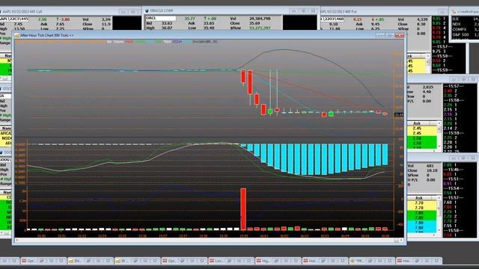Maximize the Oracle Corp quote window
The image size is (479, 269).
point(303,11)
